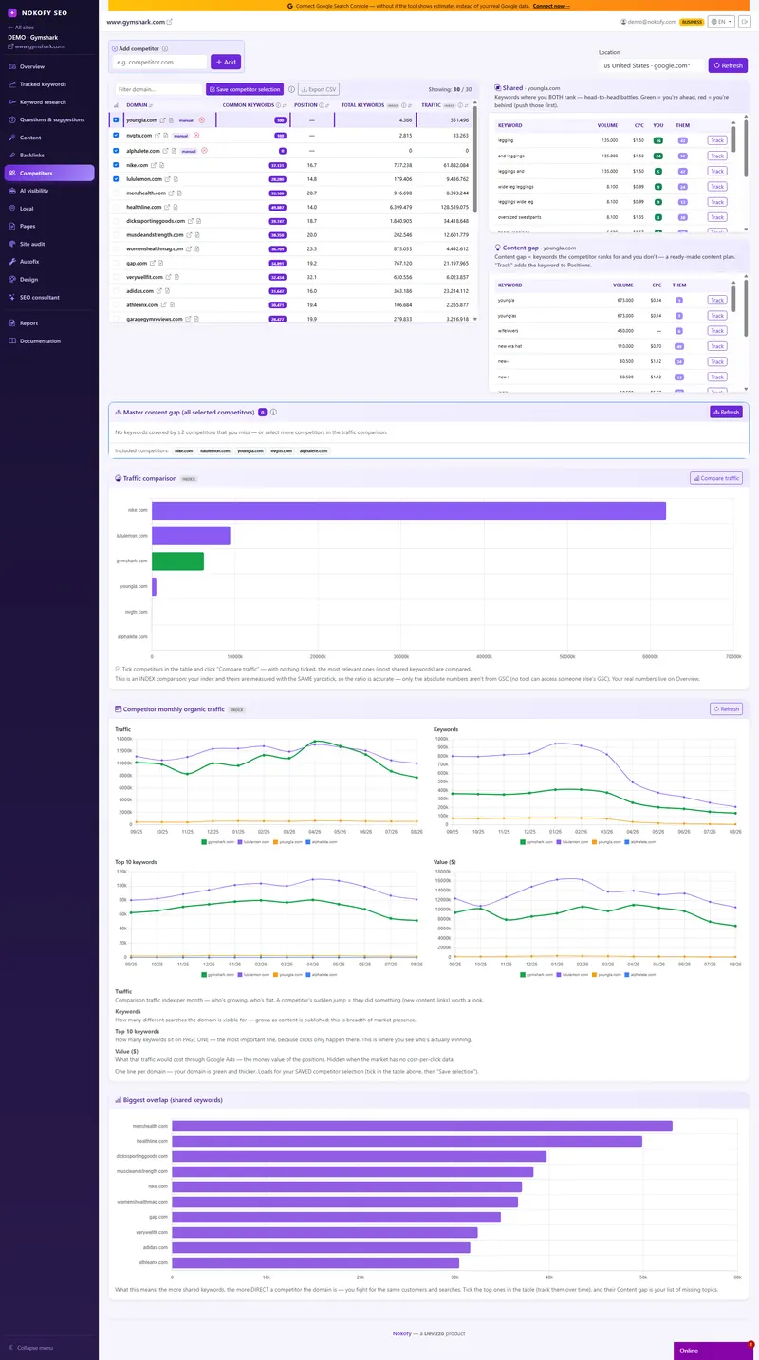Click the logout icon in the top bar
This screenshot has height=1360, width=759.
tap(745, 21)
